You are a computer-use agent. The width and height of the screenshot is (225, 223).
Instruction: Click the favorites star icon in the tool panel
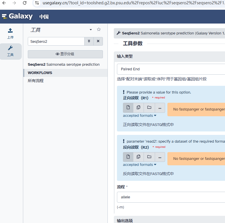(x=99, y=30)
